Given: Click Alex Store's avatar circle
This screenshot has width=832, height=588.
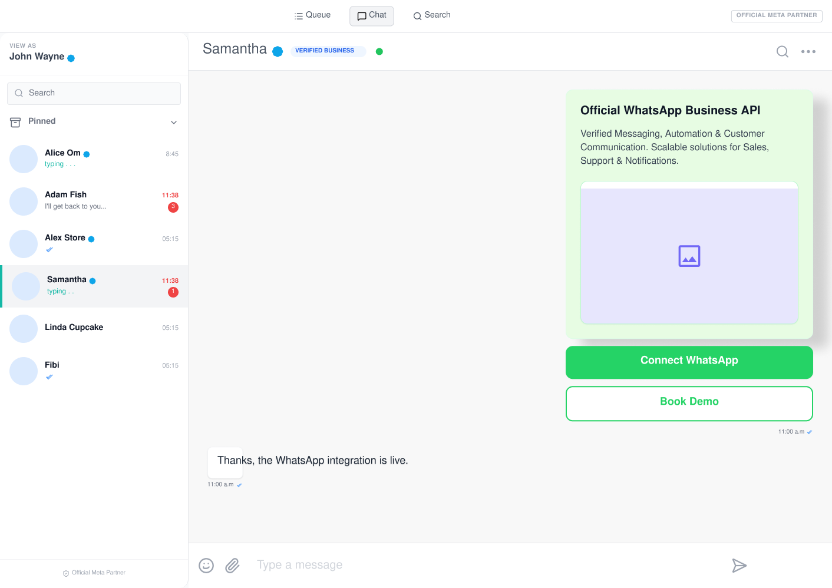Looking at the screenshot, I should tap(24, 244).
